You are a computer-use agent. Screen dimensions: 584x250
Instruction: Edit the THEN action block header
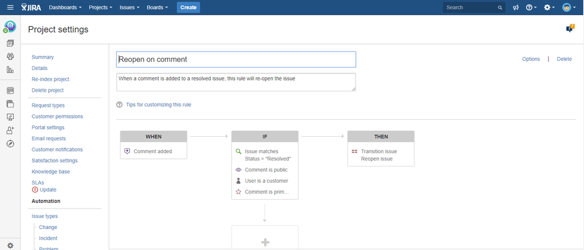(x=381, y=137)
